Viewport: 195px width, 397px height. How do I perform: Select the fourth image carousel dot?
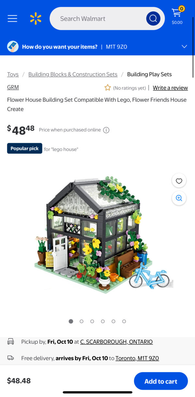click(103, 321)
